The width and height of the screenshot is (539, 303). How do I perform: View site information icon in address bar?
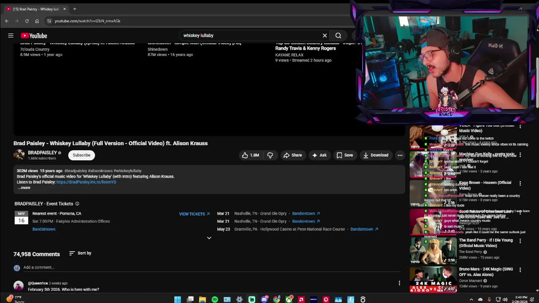tap(49, 21)
